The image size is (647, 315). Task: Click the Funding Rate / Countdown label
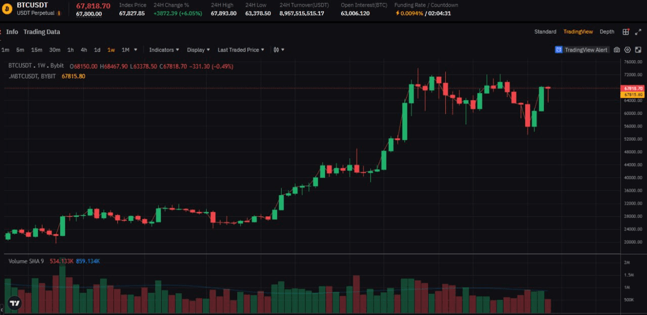(426, 5)
